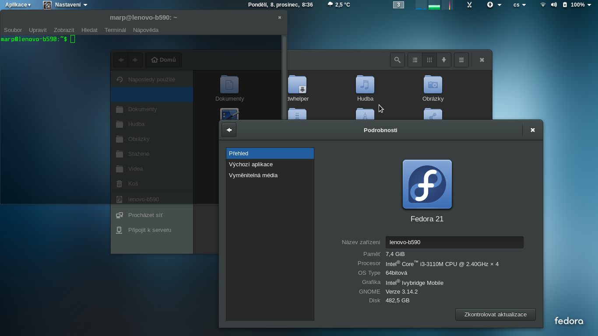Select Procházet síť in Files sidebar
This screenshot has width=598, height=336.
(152, 215)
